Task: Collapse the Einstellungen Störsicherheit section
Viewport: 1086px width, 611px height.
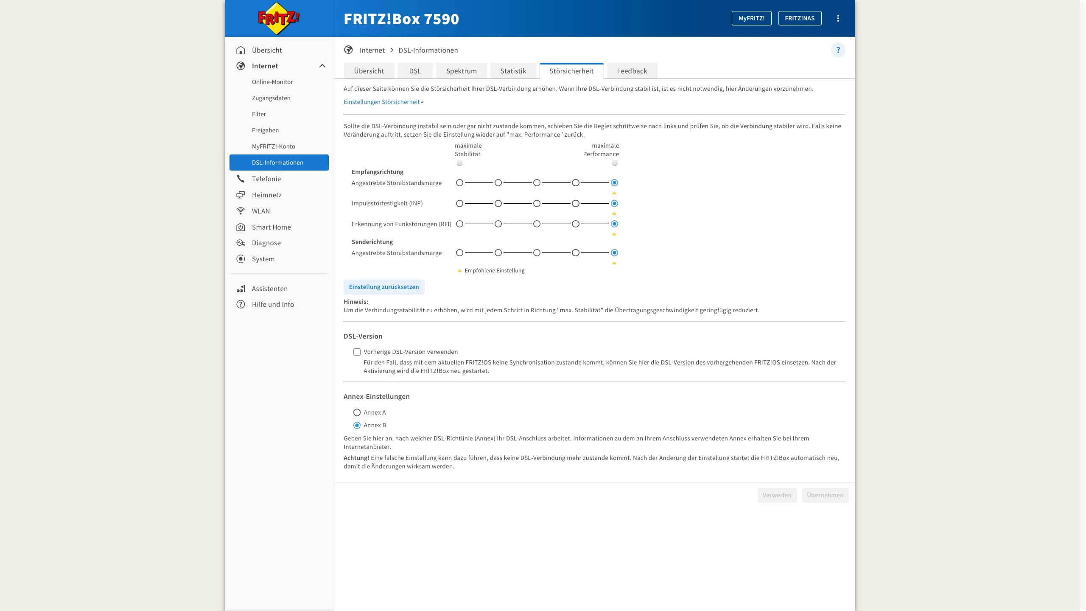Action: pyautogui.click(x=383, y=102)
